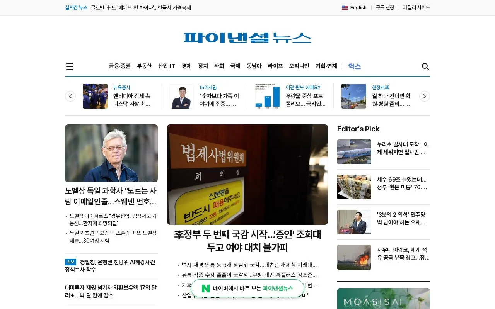Click the 네이버에서 바로 보는 banner button
The image size is (495, 309).
(x=247, y=289)
